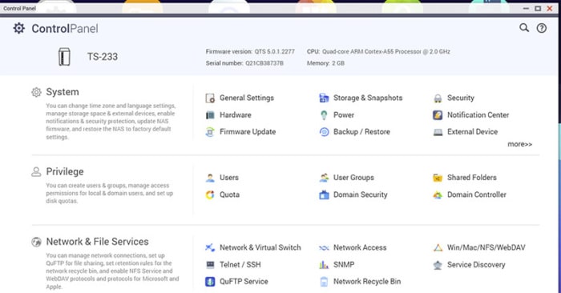The height and width of the screenshot is (293, 561).
Task: Open the Telnet / SSH settings
Action: pyautogui.click(x=240, y=265)
